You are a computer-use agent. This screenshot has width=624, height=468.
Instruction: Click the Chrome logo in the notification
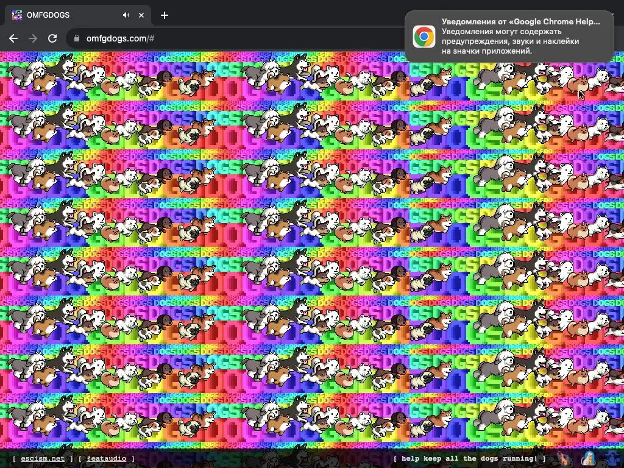424,37
